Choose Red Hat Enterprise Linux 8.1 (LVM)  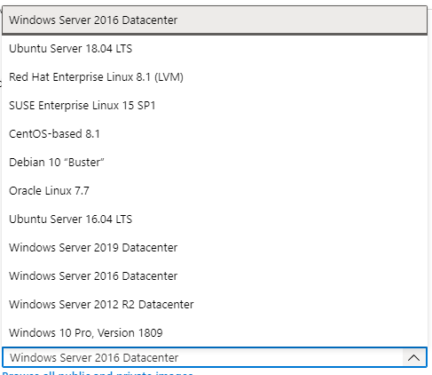coord(215,77)
